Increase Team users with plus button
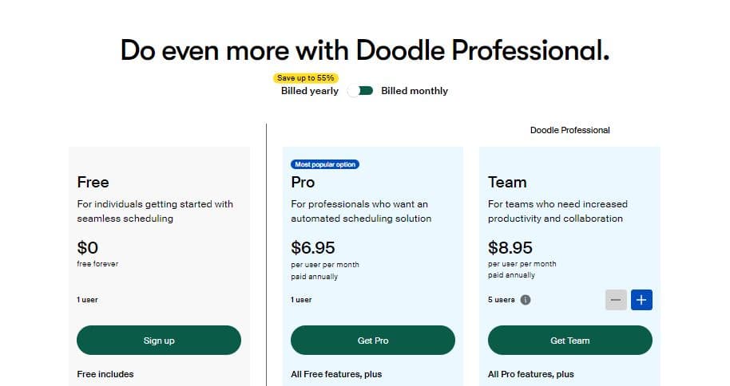Viewport: 730px width, 386px height. tap(641, 300)
